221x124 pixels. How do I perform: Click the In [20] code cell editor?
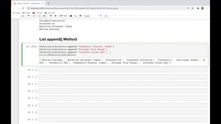point(123,51)
